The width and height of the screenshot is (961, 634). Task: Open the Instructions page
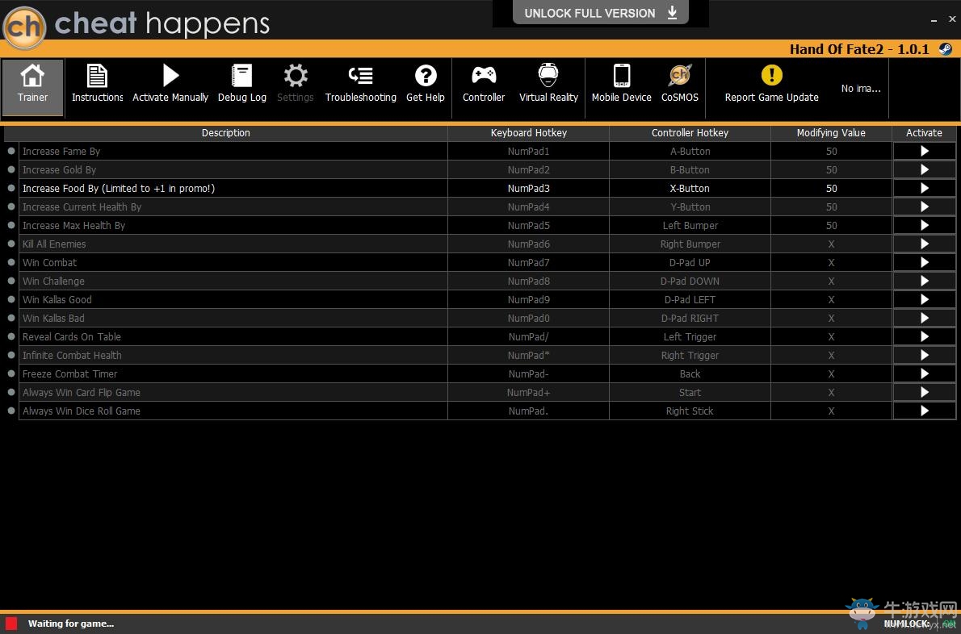pyautogui.click(x=98, y=84)
